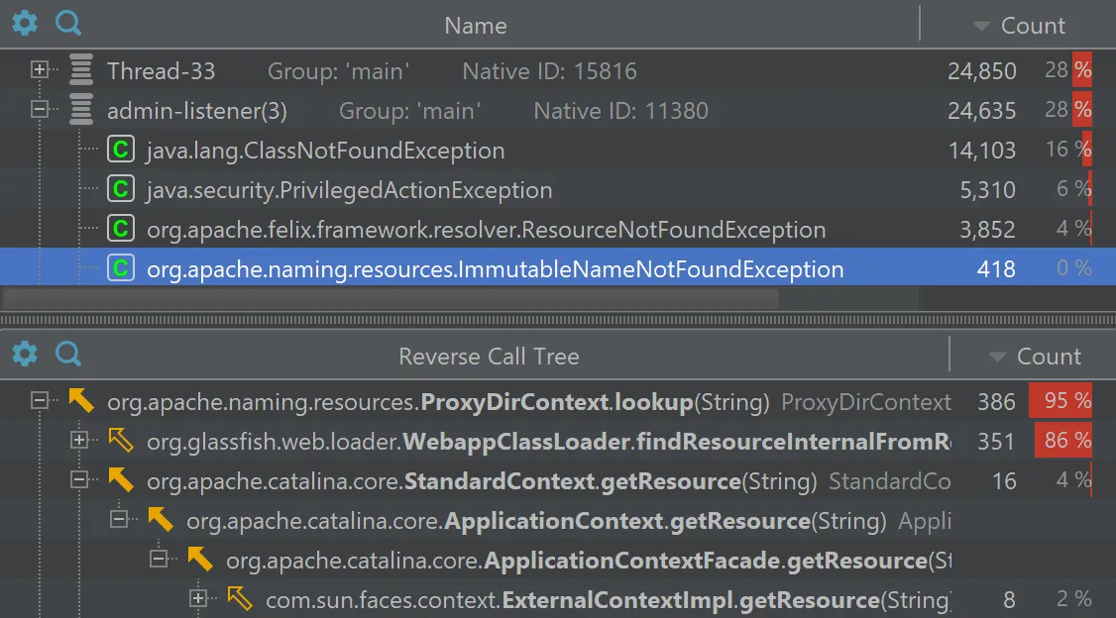The width and height of the screenshot is (1116, 618).
Task: Collapse the admin-listener(3) node
Action: click(40, 110)
